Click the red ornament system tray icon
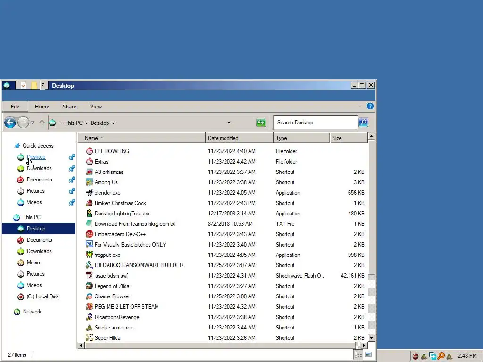The height and width of the screenshot is (362, 483). pyautogui.click(x=416, y=356)
